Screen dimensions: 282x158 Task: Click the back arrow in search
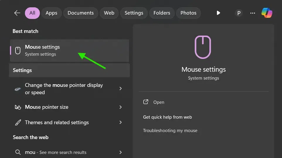(17, 13)
